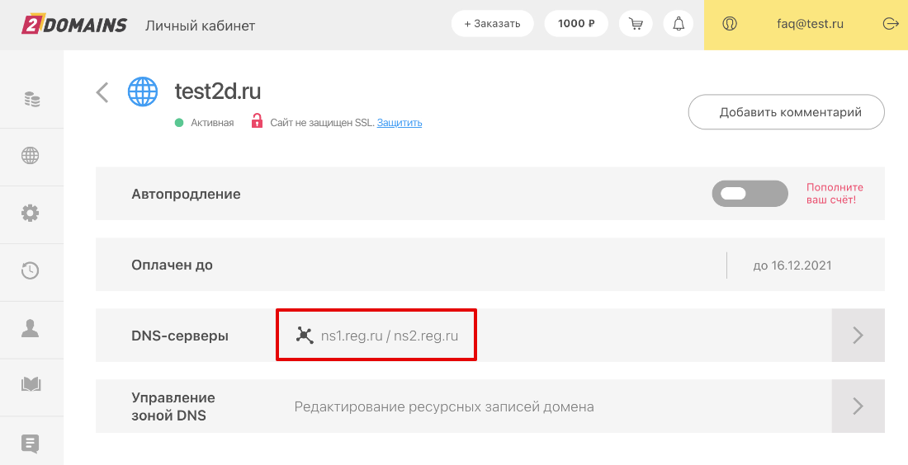908x465 pixels.
Task: Toggle the Автопродление switch
Action: click(x=750, y=194)
